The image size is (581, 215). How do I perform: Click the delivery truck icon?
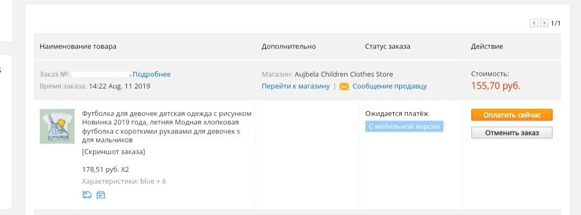pos(87,195)
